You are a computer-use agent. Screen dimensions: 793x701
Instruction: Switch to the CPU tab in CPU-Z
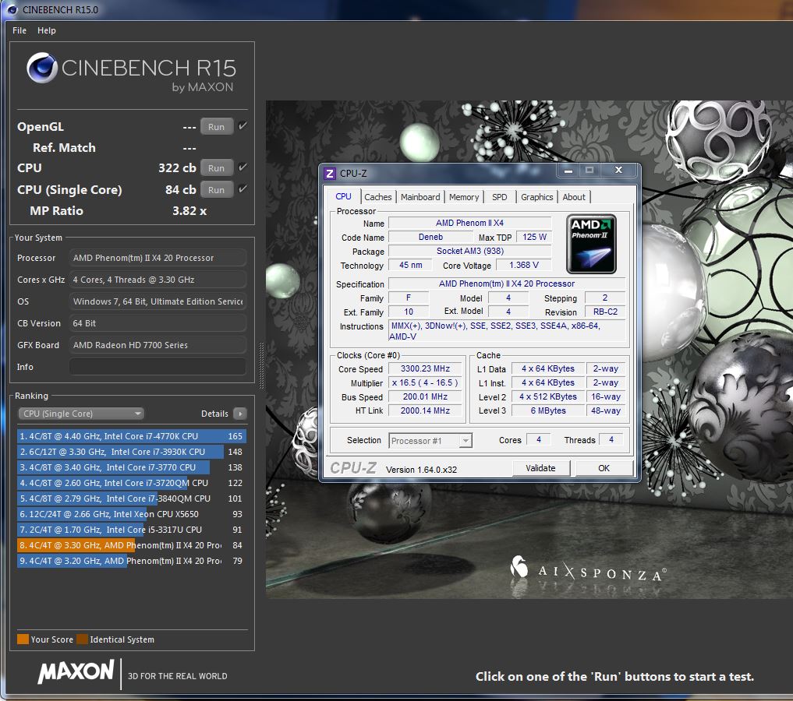pyautogui.click(x=343, y=196)
